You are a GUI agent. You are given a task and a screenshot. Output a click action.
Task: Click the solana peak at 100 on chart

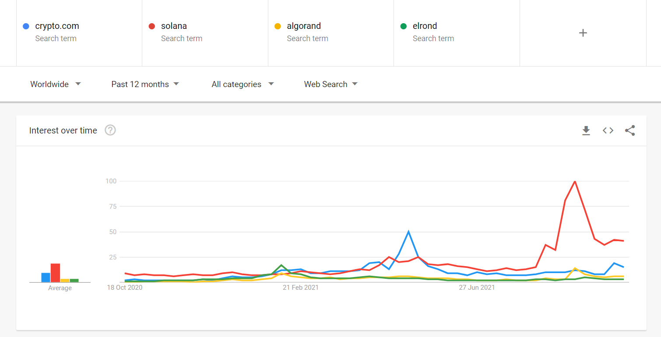click(575, 181)
